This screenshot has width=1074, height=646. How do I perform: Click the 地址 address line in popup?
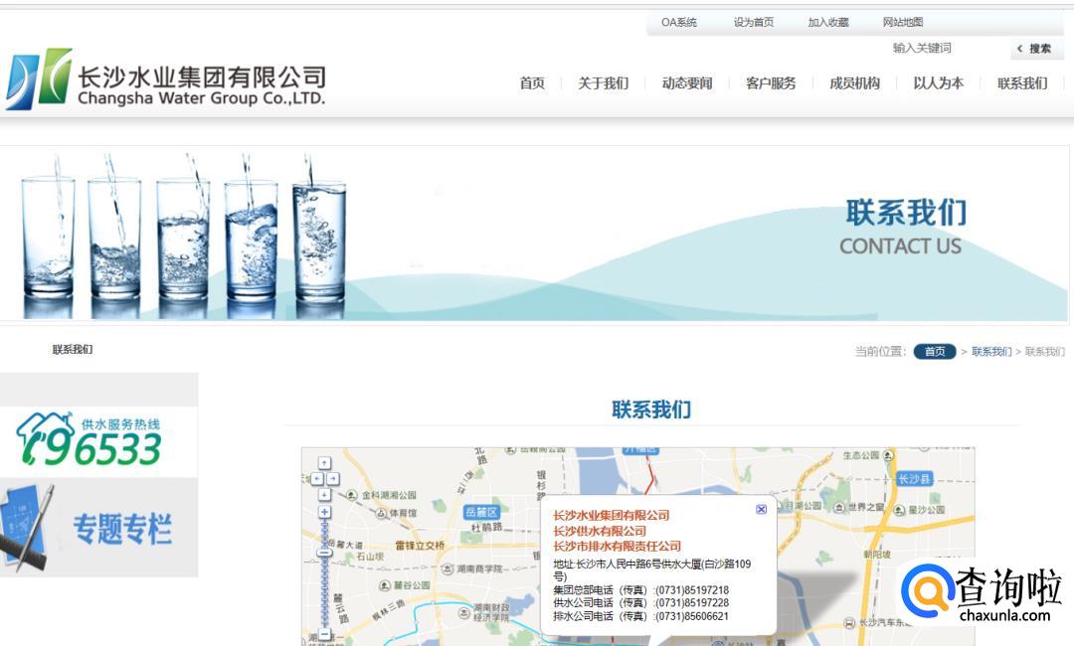(x=652, y=570)
